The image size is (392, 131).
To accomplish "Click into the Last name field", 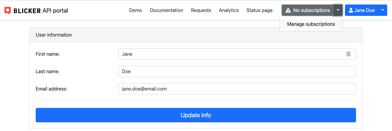I will click(x=237, y=71).
